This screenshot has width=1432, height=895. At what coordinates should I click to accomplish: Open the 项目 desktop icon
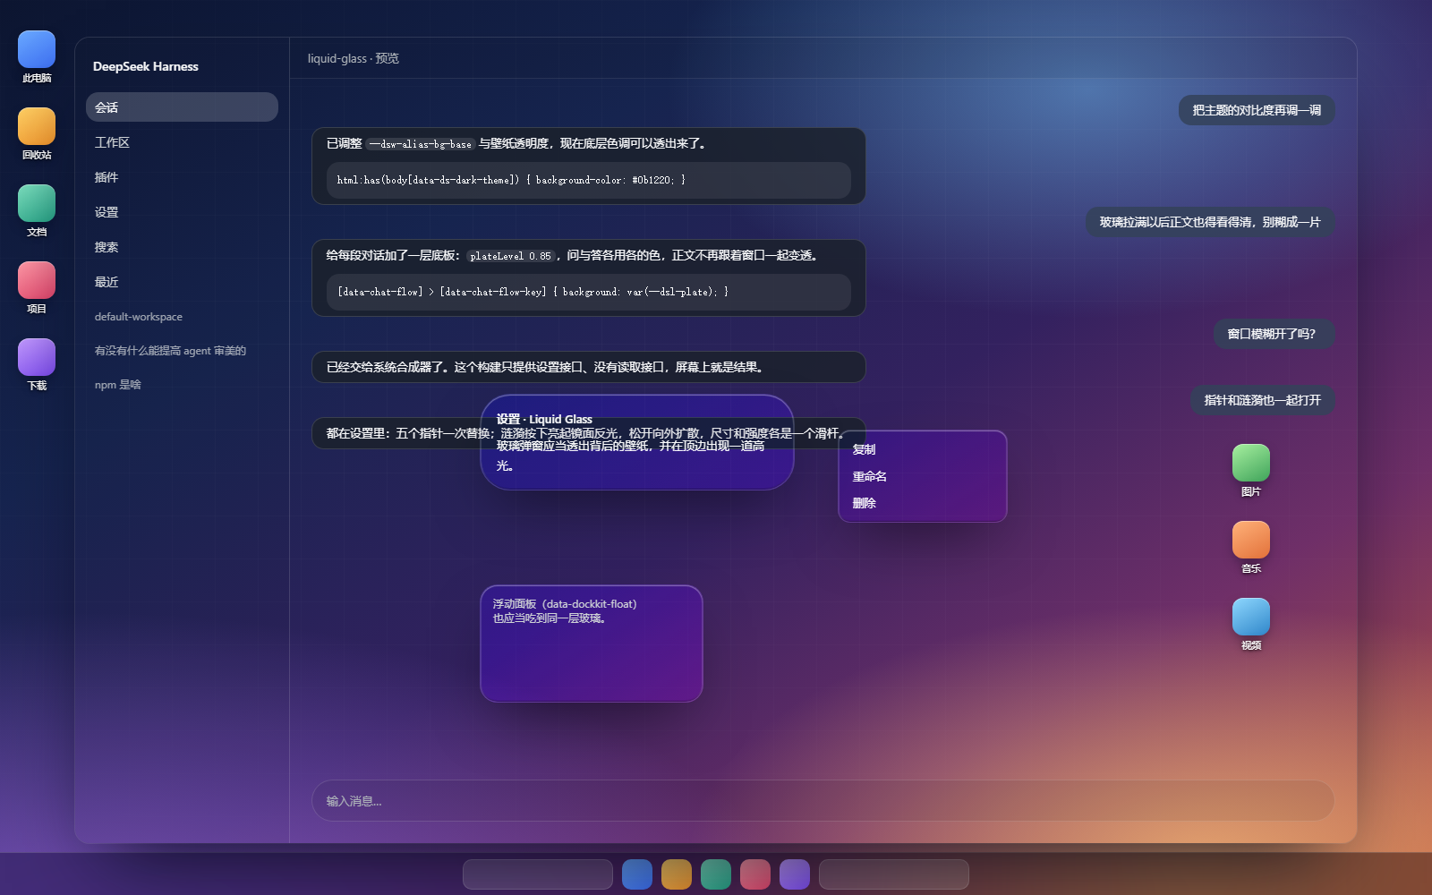coord(37,287)
